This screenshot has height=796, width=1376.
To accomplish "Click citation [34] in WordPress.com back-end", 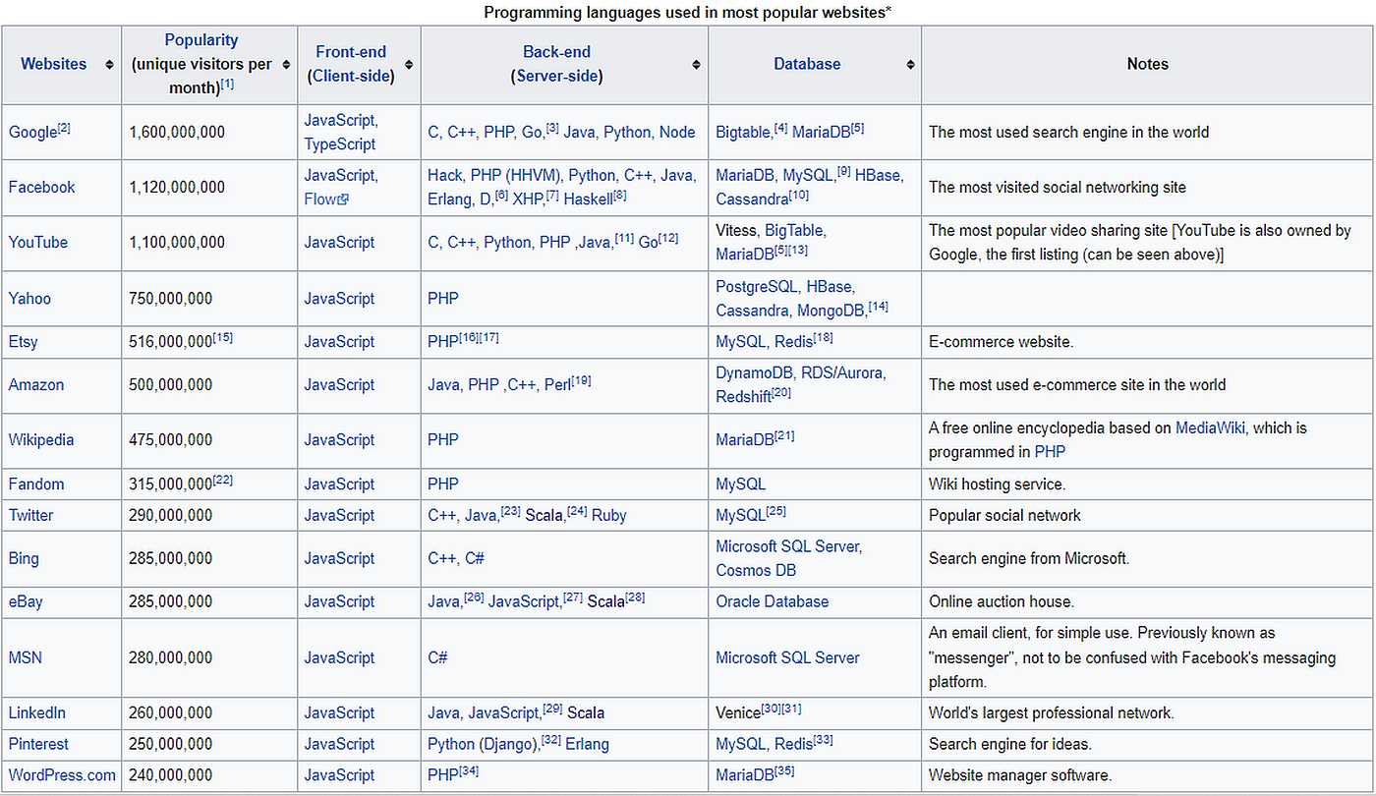I will tap(469, 770).
